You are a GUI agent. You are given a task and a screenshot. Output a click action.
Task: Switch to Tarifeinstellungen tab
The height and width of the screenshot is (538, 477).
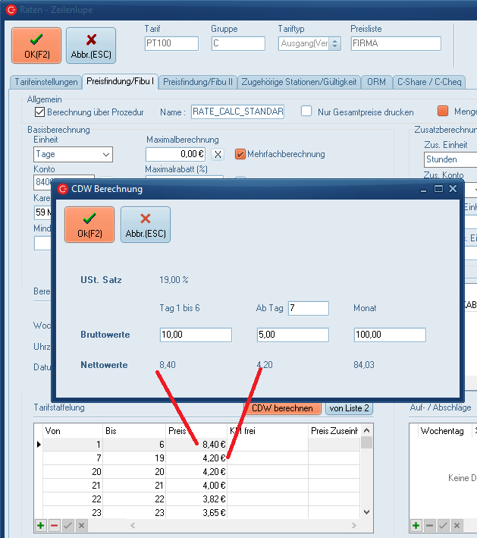click(x=46, y=82)
